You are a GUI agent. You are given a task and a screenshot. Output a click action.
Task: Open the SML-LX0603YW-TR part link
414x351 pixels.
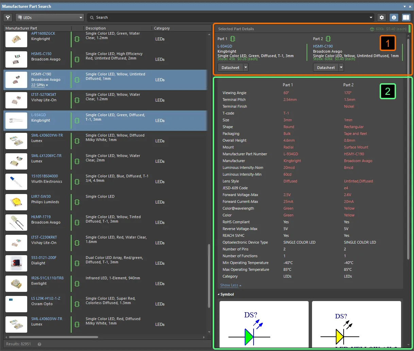point(47,135)
